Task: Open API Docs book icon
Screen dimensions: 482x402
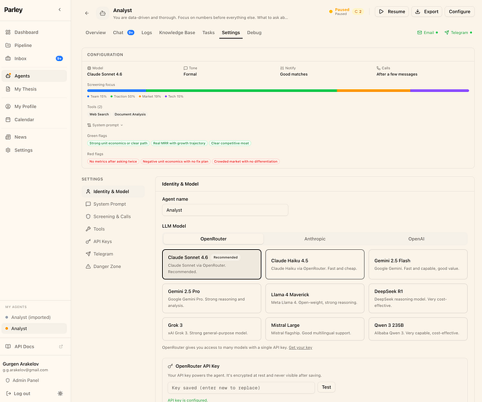Action: (x=8, y=346)
